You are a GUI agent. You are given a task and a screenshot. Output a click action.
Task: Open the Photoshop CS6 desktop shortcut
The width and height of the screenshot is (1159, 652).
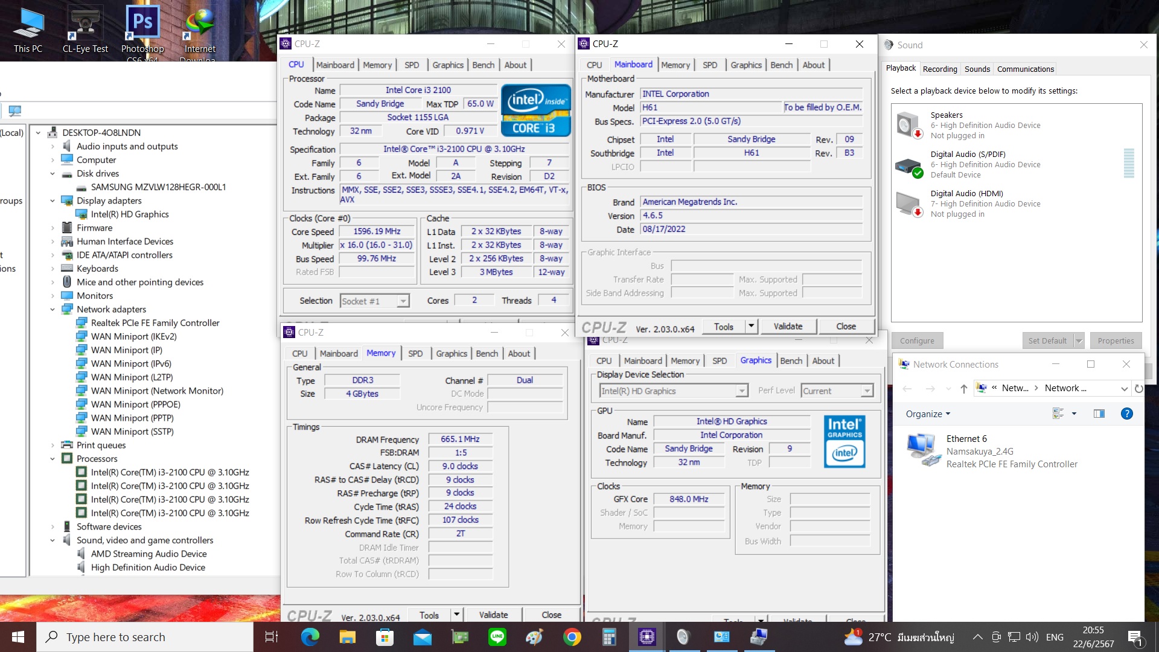pyautogui.click(x=142, y=33)
